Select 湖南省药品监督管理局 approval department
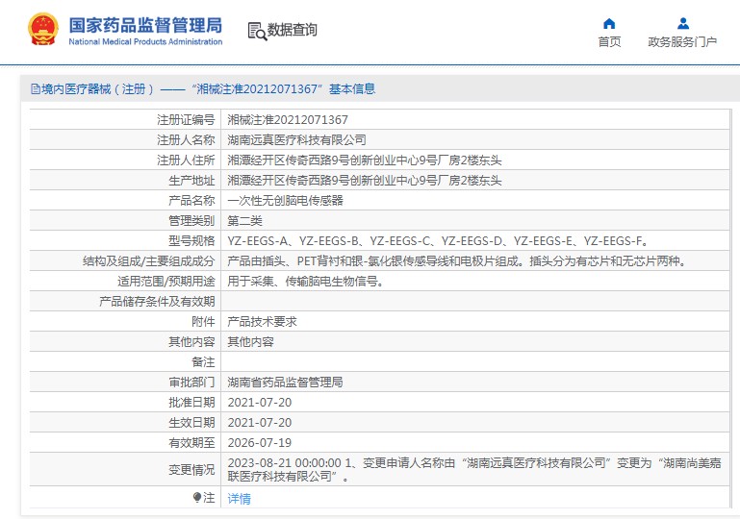The width and height of the screenshot is (740, 519). coord(286,383)
